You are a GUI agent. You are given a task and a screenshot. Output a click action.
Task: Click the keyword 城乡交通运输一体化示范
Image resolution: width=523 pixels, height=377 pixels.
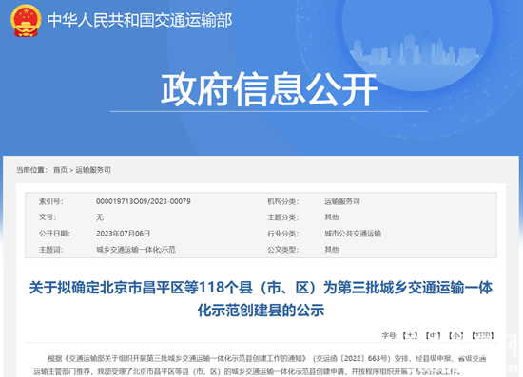[136, 250]
